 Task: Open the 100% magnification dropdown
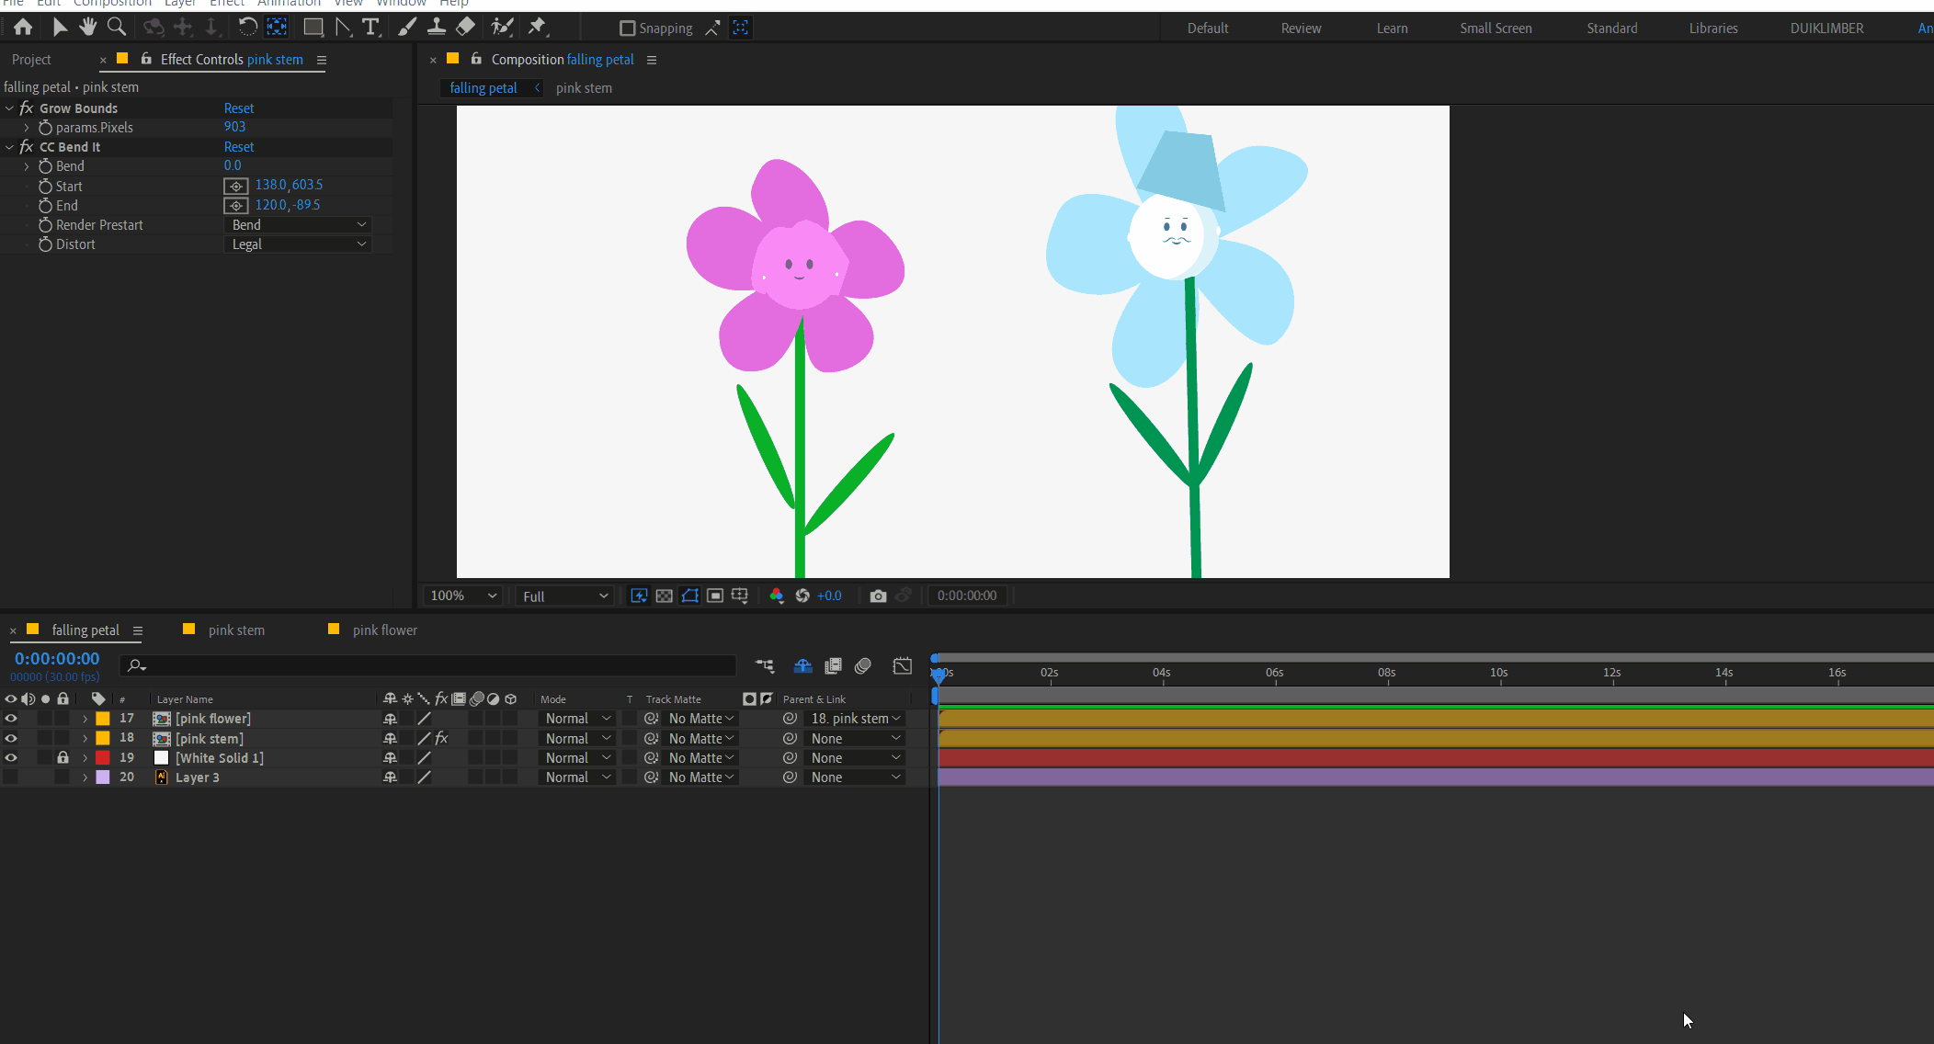[x=463, y=596]
